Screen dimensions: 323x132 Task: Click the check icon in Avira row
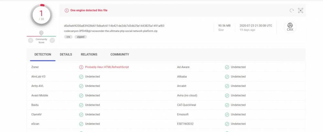(227, 95)
